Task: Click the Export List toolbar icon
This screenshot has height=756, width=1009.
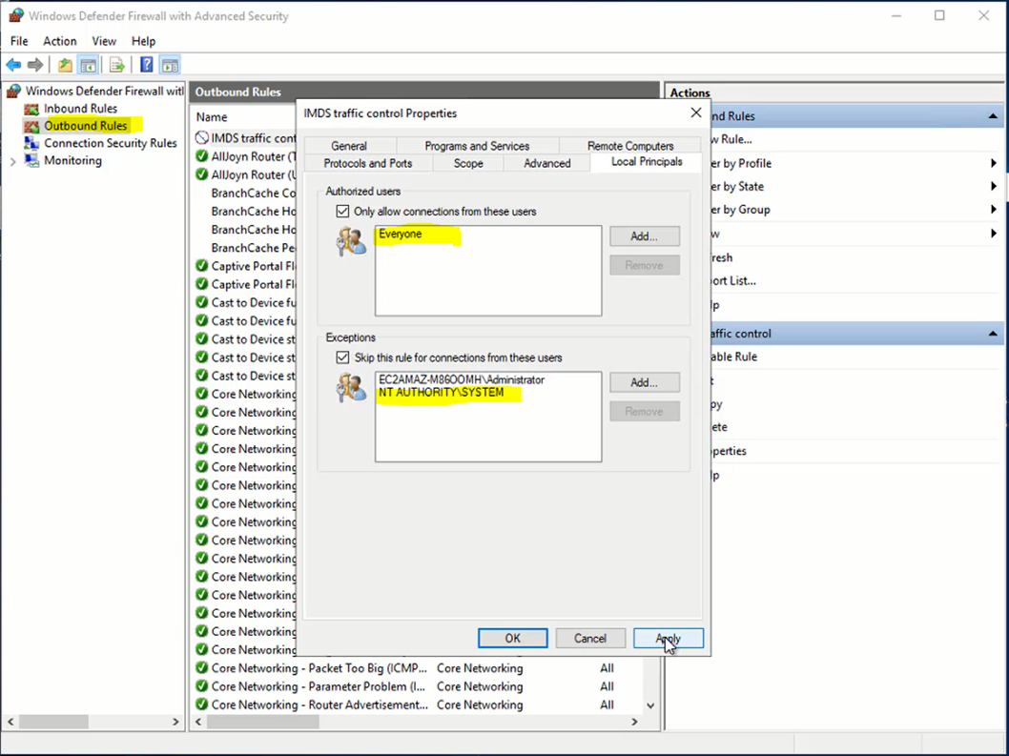Action: 117,64
